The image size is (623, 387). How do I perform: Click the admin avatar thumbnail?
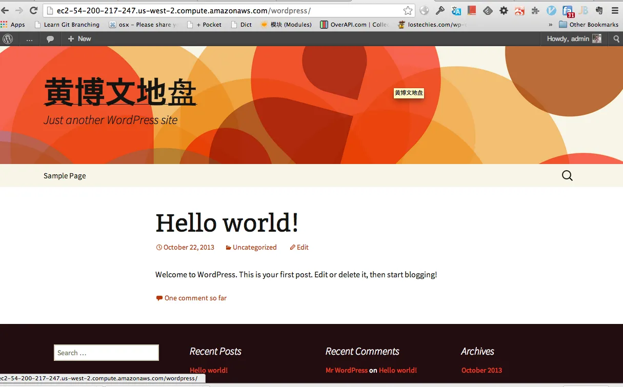click(597, 39)
